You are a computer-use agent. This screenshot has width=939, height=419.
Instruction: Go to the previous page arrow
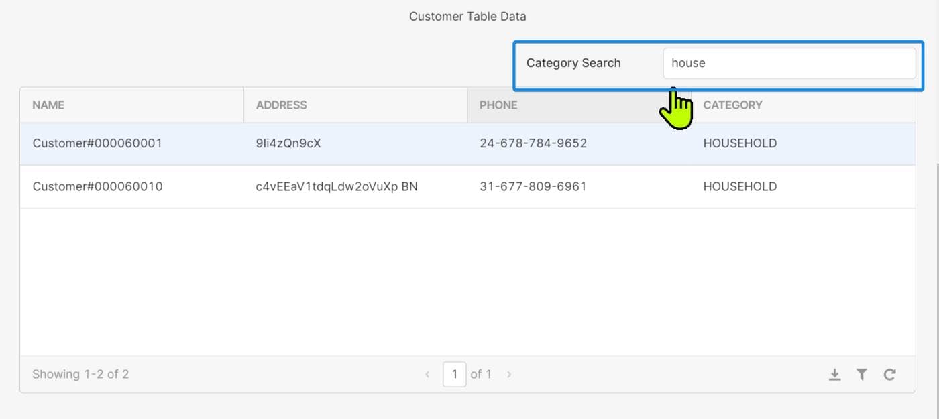click(427, 375)
